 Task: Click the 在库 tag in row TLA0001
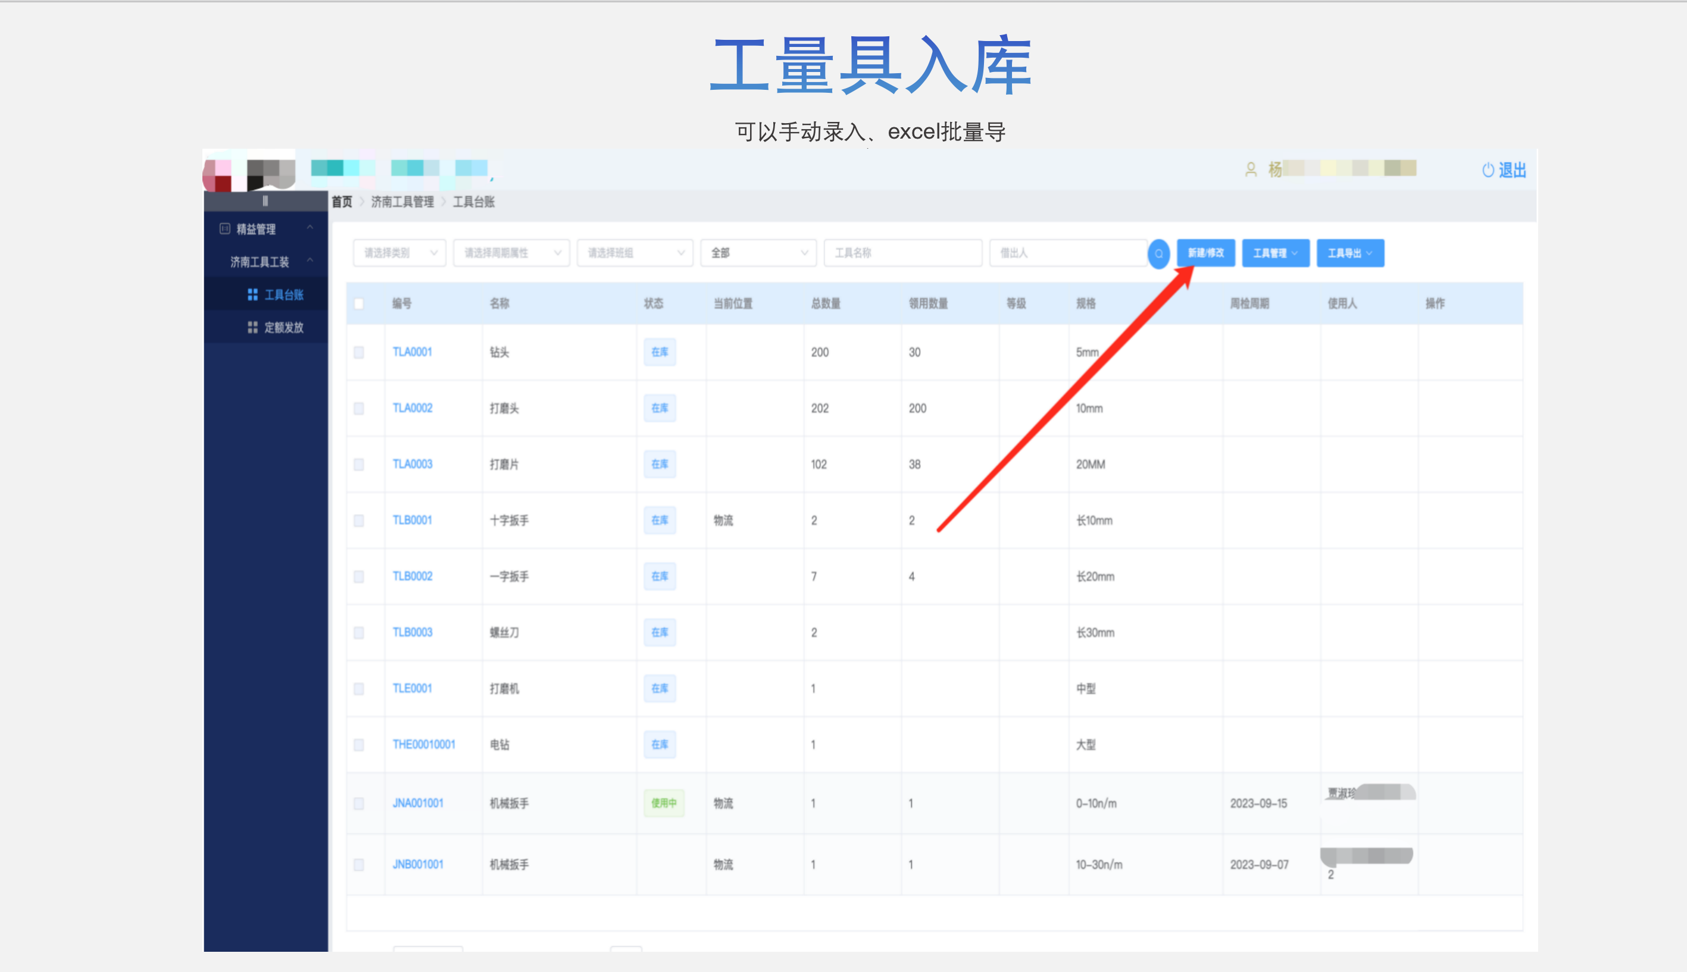pyautogui.click(x=660, y=352)
